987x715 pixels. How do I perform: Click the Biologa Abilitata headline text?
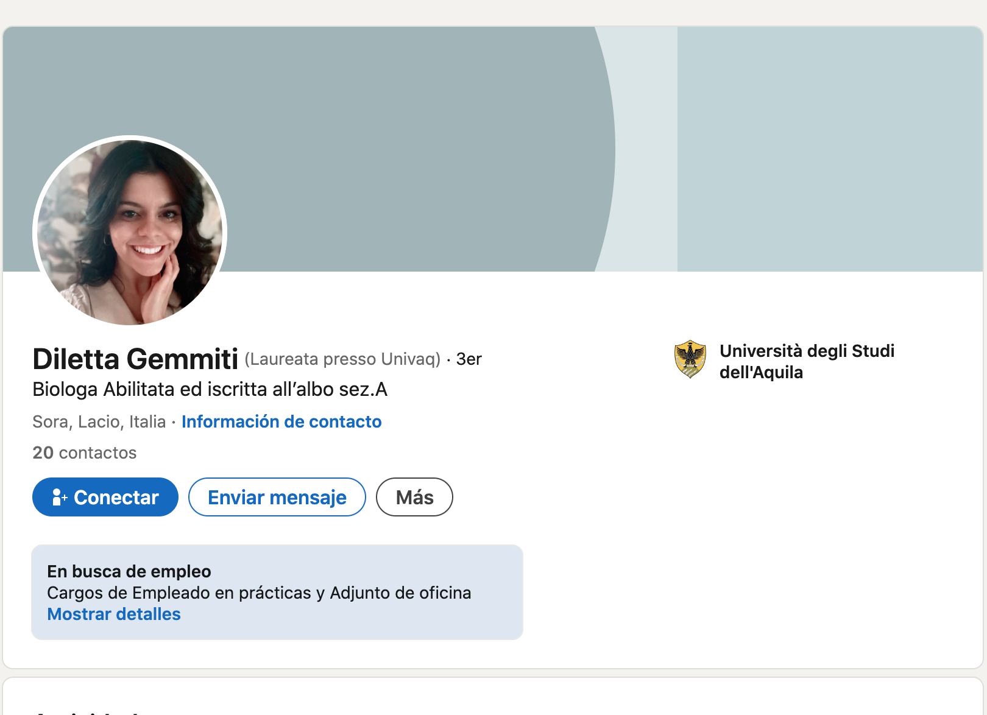pyautogui.click(x=210, y=389)
